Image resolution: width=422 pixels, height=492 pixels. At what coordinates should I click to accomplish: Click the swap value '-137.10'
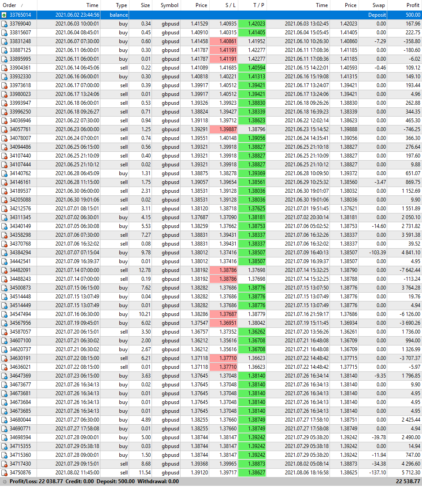[378, 473]
